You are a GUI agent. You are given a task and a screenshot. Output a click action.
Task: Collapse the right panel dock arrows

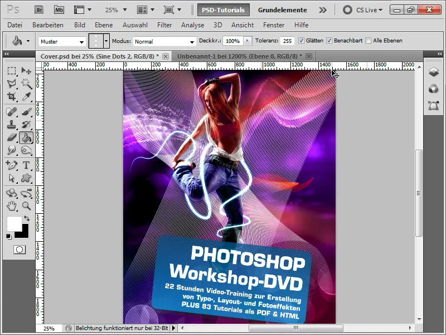(440, 54)
